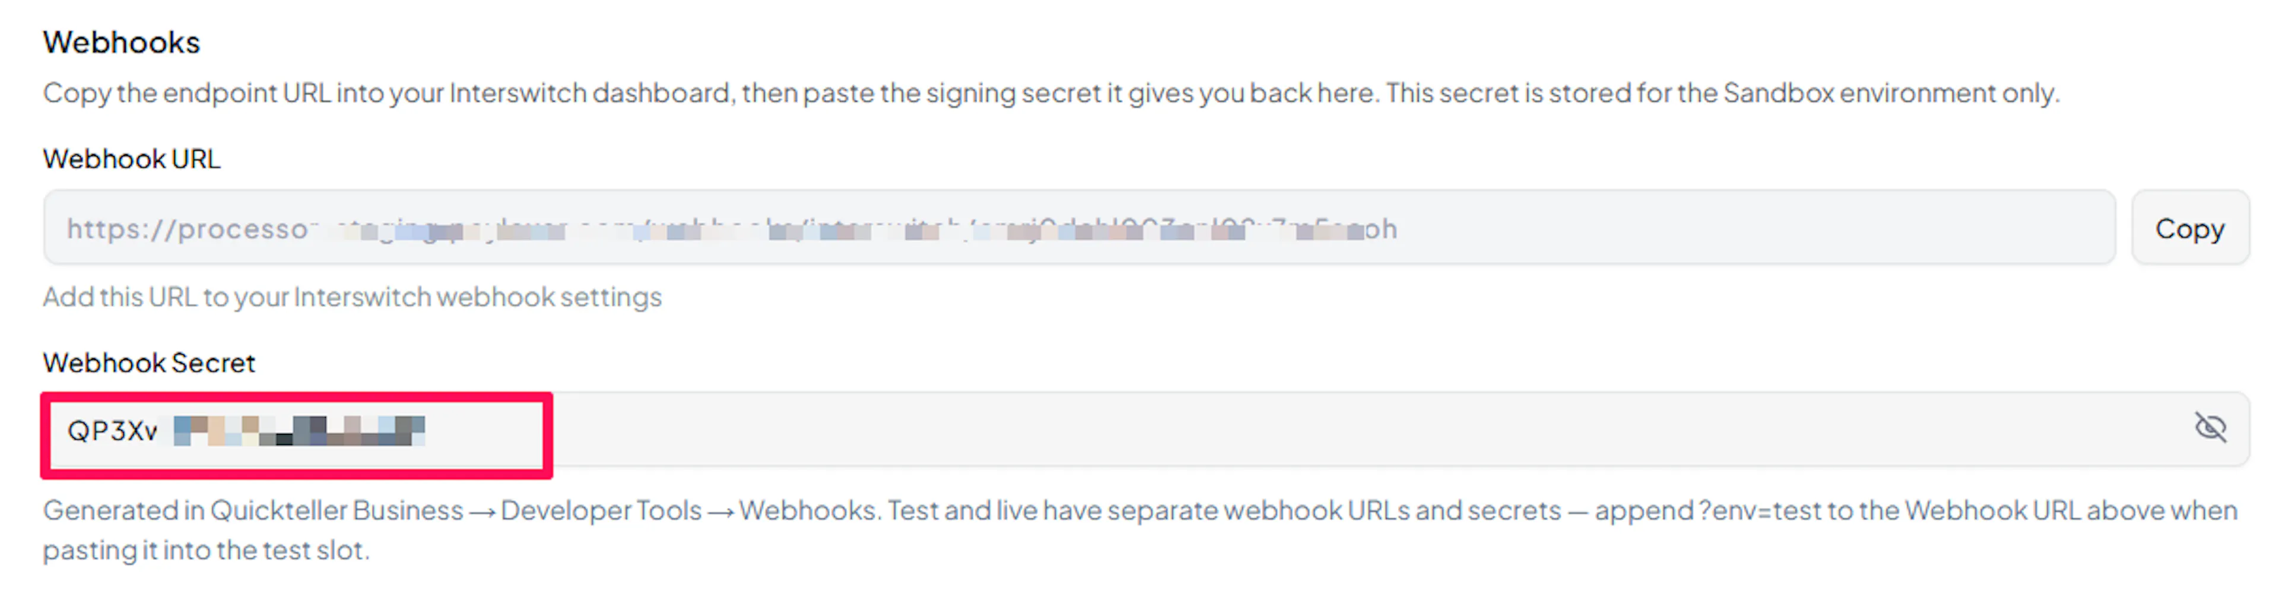This screenshot has height=601, width=2279.
Task: Focus the Webhook URL field
Action: pos(1080,228)
